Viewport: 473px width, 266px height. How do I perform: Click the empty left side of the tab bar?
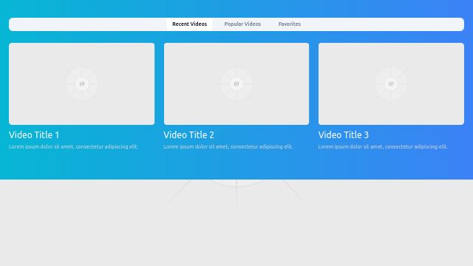(x=87, y=24)
